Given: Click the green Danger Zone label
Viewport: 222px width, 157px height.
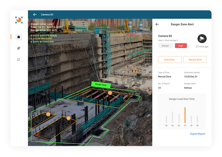Looking at the screenshot, I should coord(101,84).
